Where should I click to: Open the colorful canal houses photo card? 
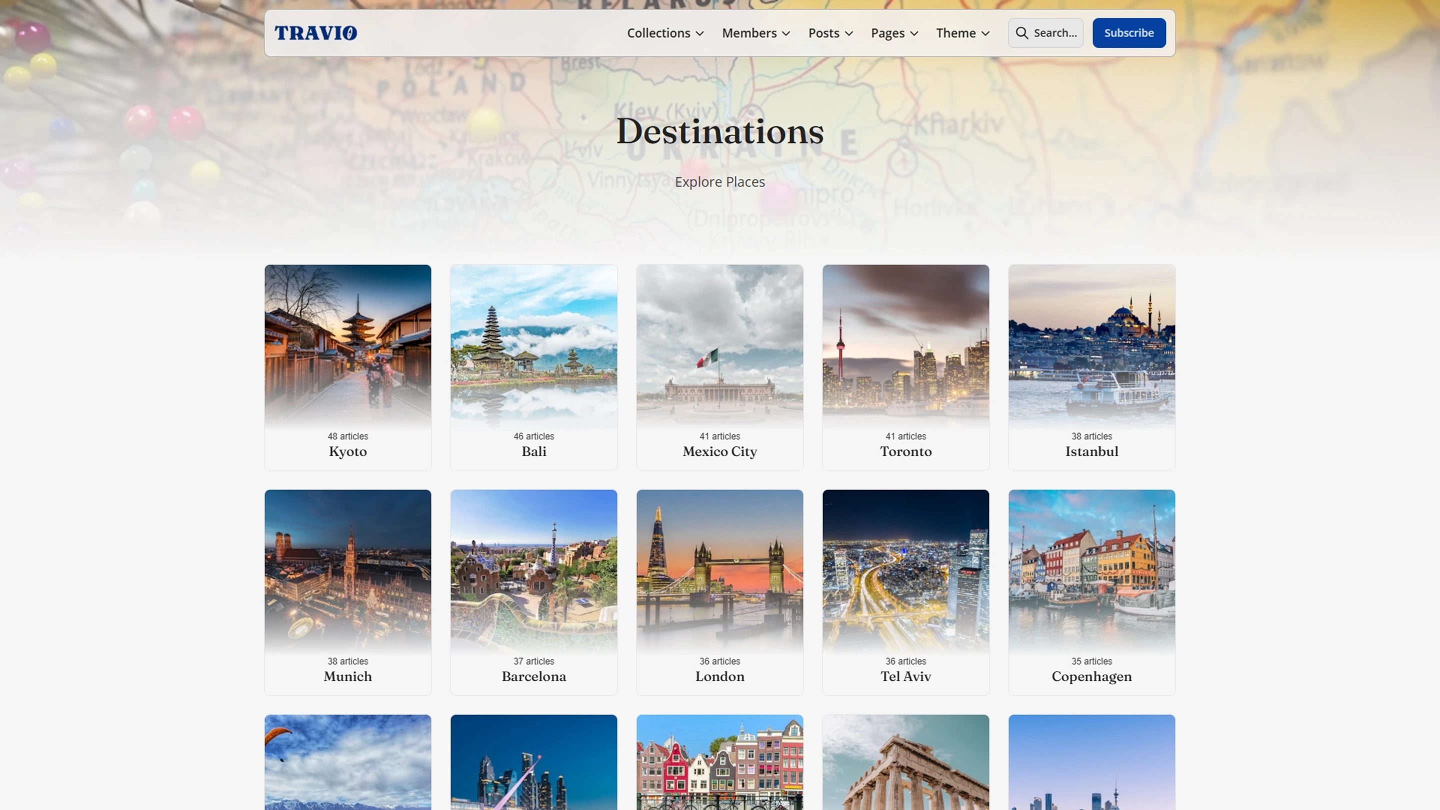pos(720,762)
